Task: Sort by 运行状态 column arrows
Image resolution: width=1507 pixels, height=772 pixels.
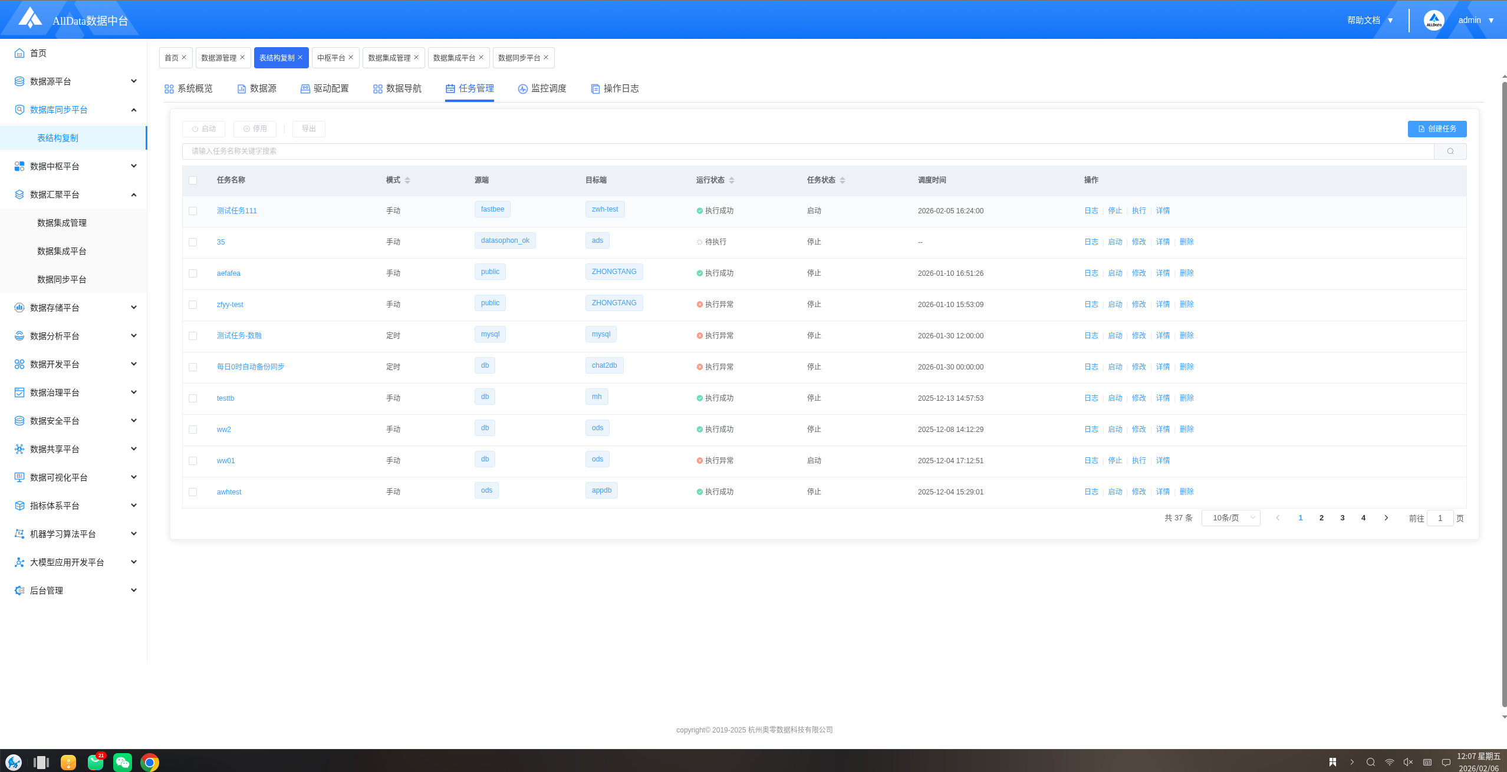Action: (x=732, y=180)
